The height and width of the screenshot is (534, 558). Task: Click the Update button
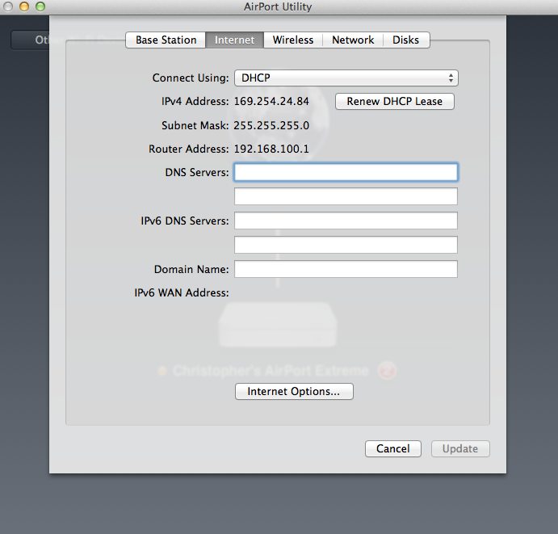click(x=460, y=449)
